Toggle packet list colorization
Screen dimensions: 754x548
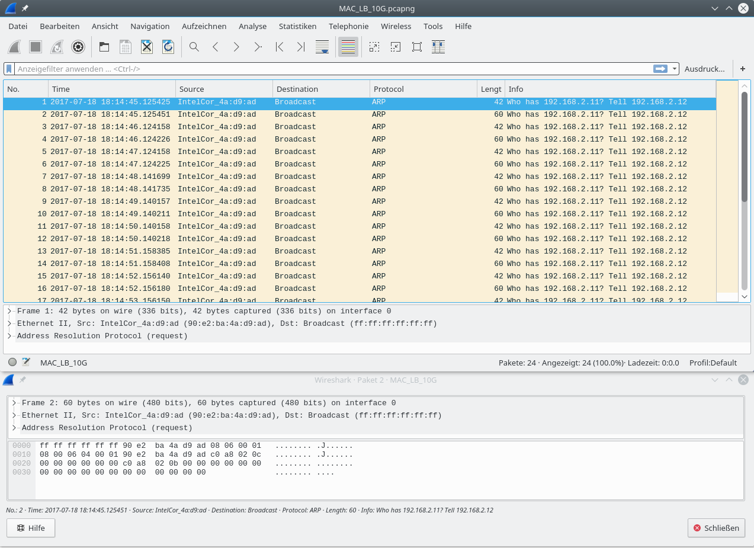348,47
